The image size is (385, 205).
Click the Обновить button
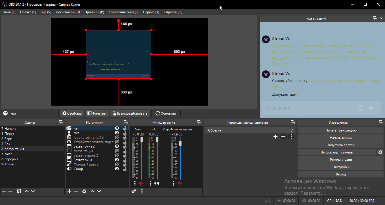point(166,113)
